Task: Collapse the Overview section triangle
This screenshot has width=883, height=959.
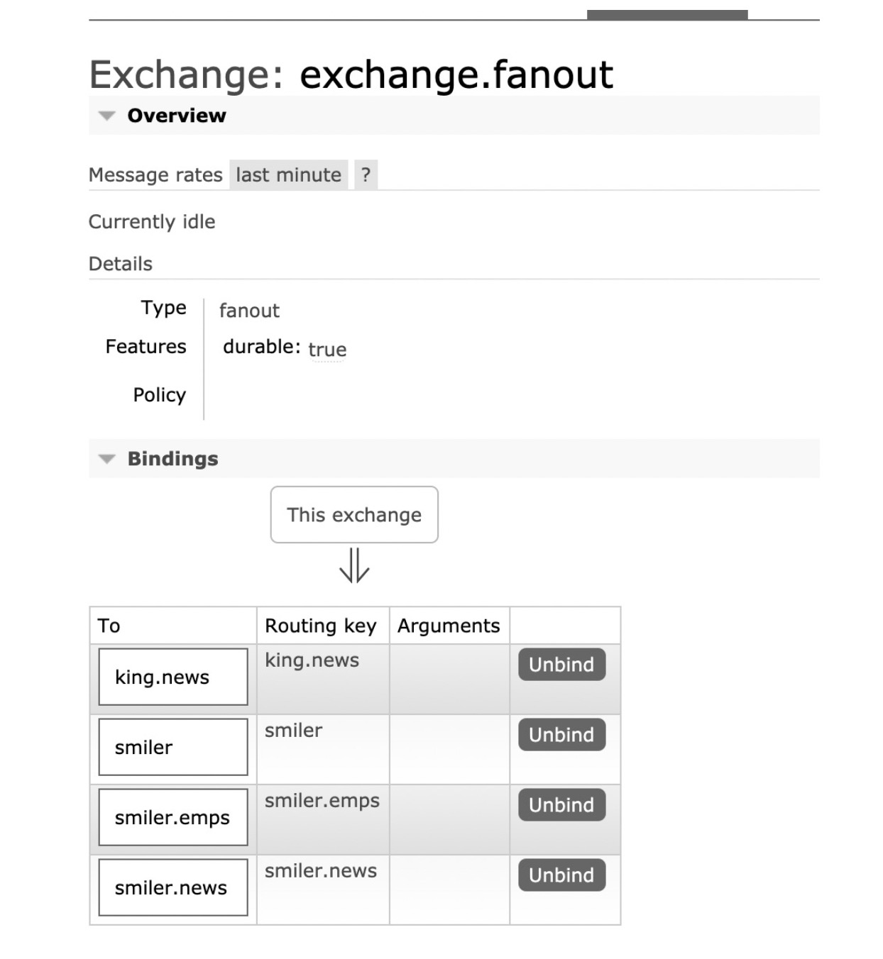Action: tap(106, 116)
